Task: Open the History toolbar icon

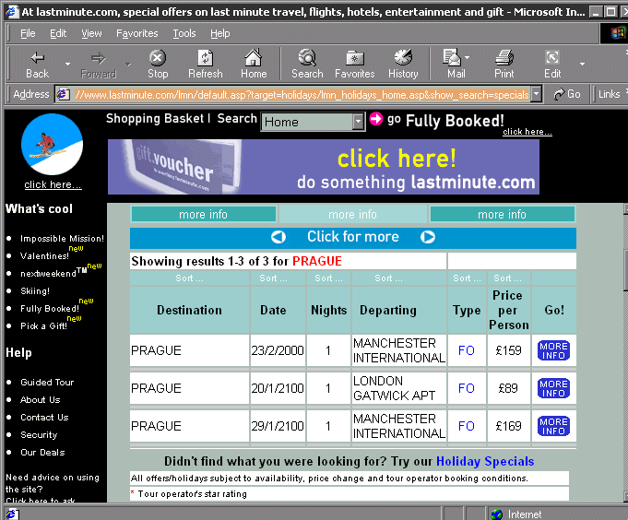Action: (403, 58)
